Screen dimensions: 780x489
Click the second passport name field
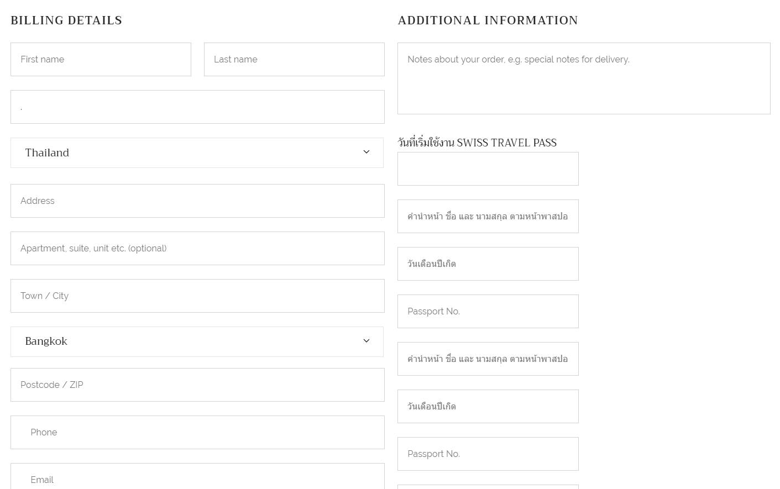coord(488,359)
